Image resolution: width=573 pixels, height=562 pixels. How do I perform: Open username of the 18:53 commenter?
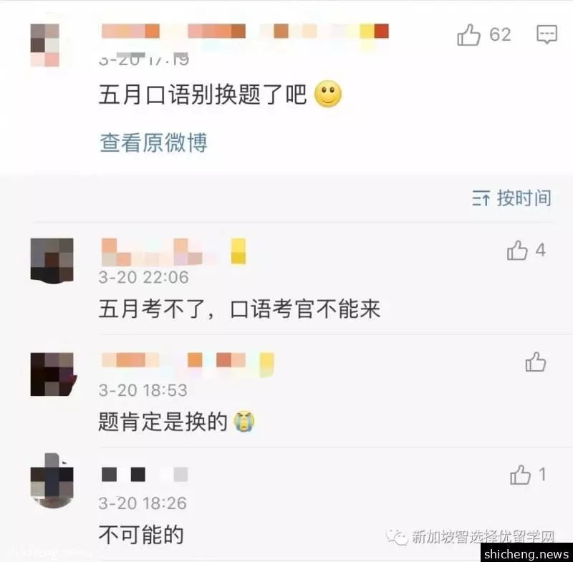(x=188, y=363)
